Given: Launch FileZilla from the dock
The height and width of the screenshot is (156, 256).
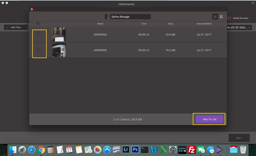Looking at the screenshot, I should click(192, 150).
